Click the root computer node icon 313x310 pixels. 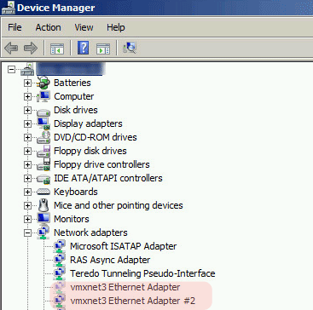pyautogui.click(x=27, y=69)
